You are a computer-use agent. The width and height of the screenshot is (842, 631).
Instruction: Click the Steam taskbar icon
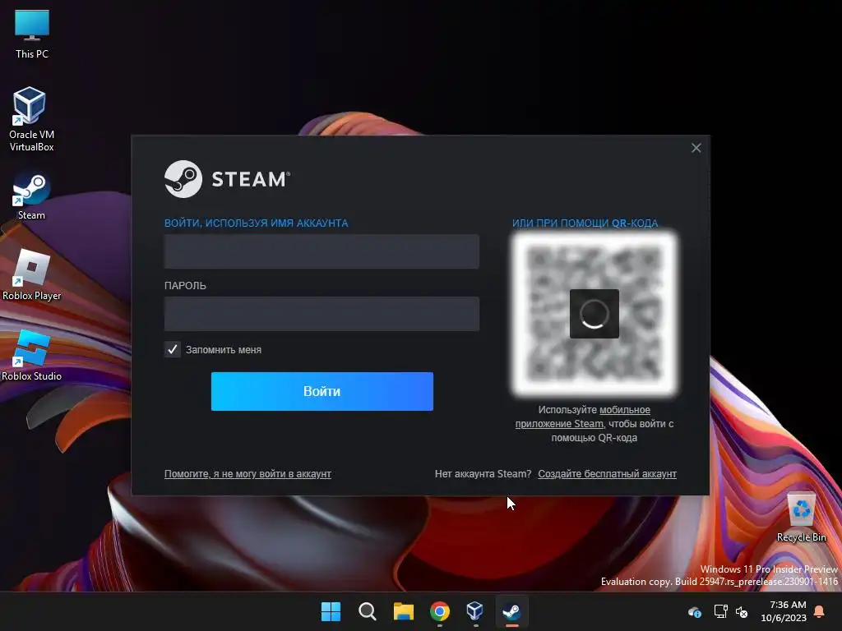tap(511, 611)
